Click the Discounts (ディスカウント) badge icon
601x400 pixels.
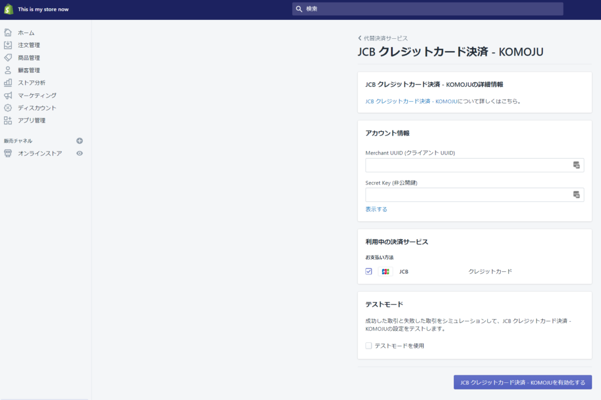(8, 107)
